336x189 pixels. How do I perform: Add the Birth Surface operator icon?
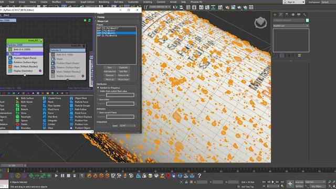coord(17,98)
